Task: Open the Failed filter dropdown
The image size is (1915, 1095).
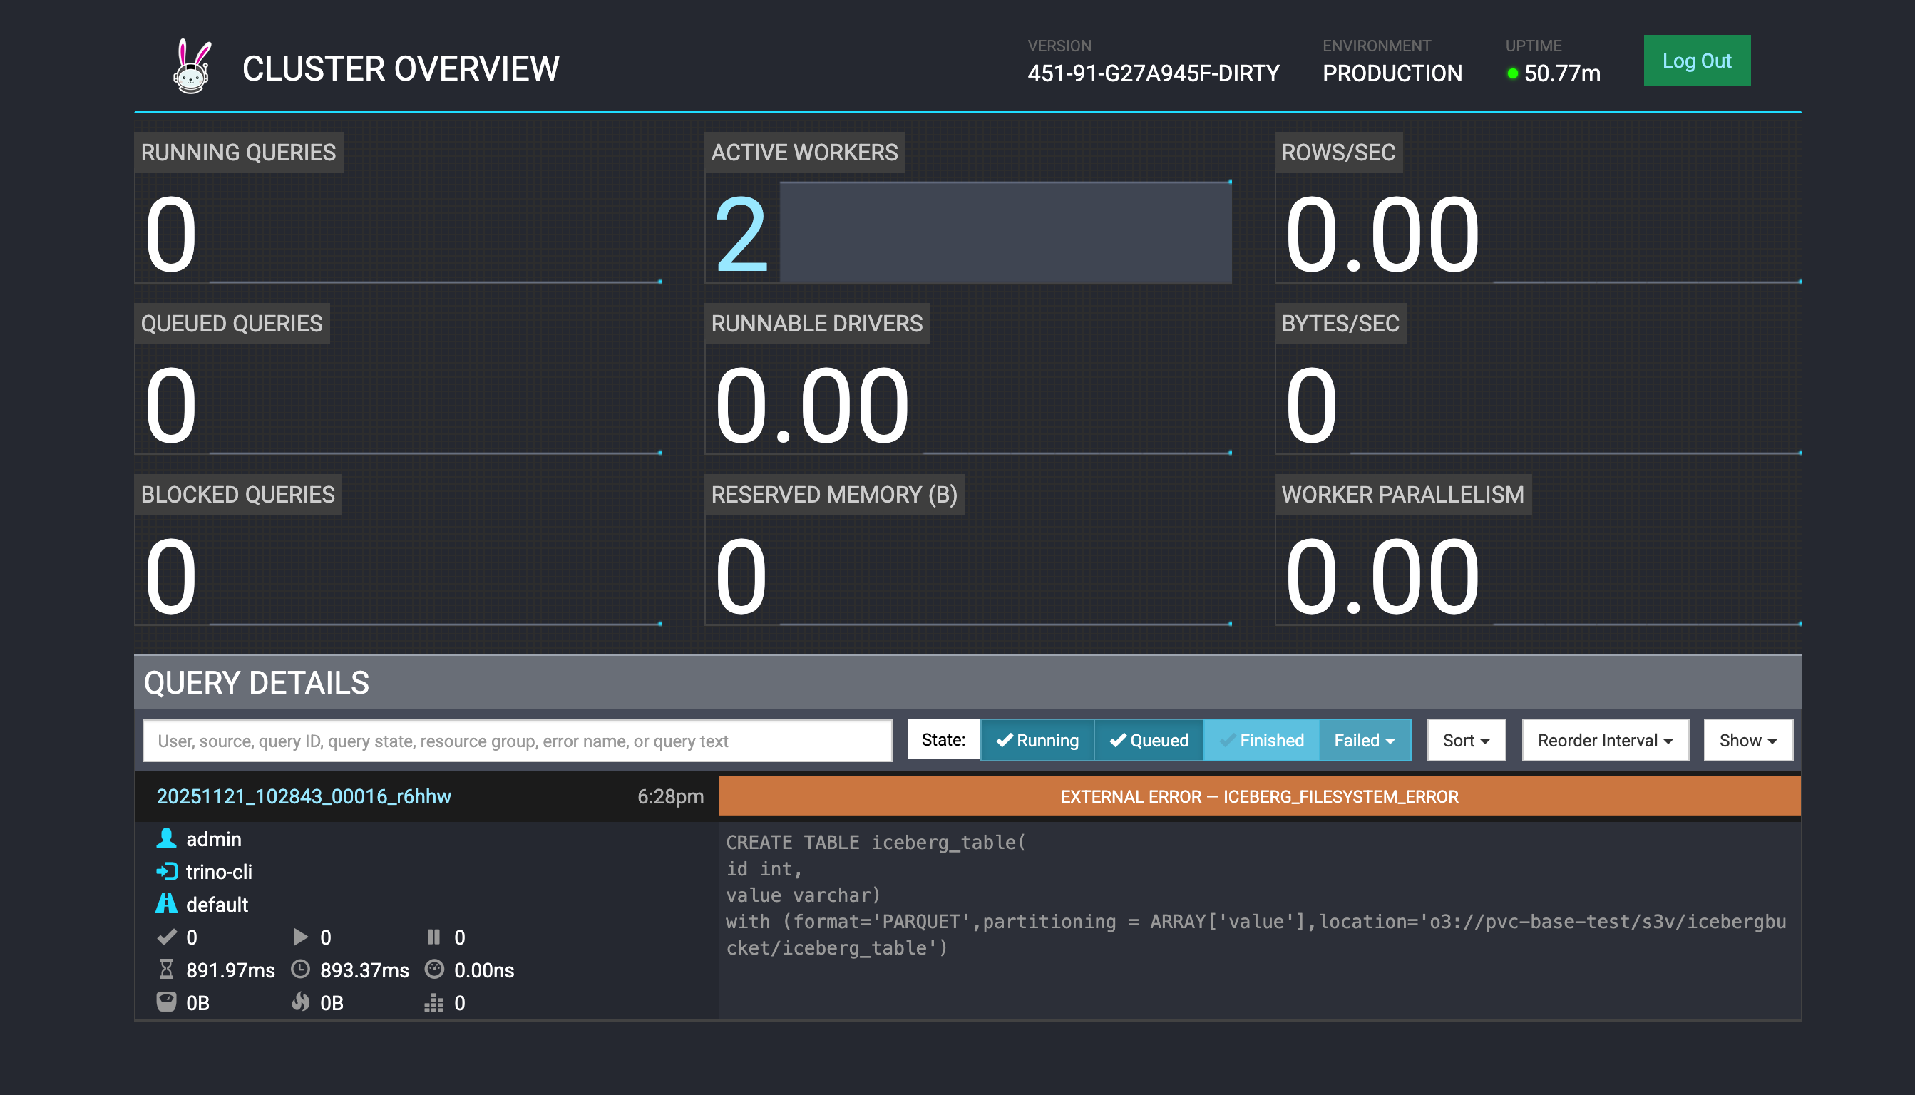Action: pos(1365,740)
